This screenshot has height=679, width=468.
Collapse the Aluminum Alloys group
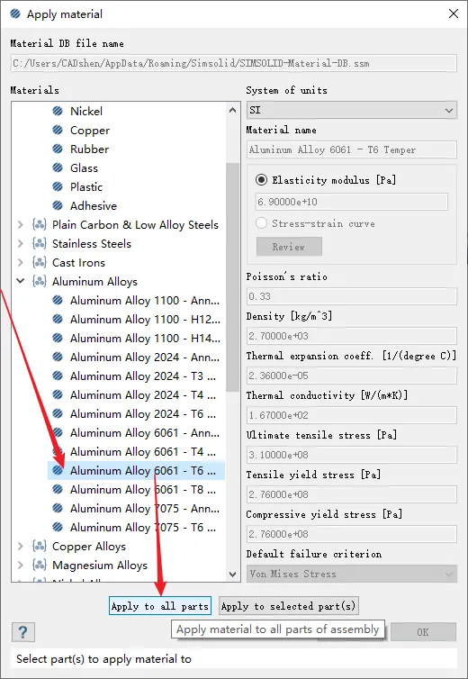tap(21, 281)
